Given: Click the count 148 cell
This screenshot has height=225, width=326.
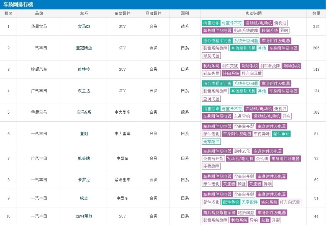Looking at the screenshot, I should [316, 69].
